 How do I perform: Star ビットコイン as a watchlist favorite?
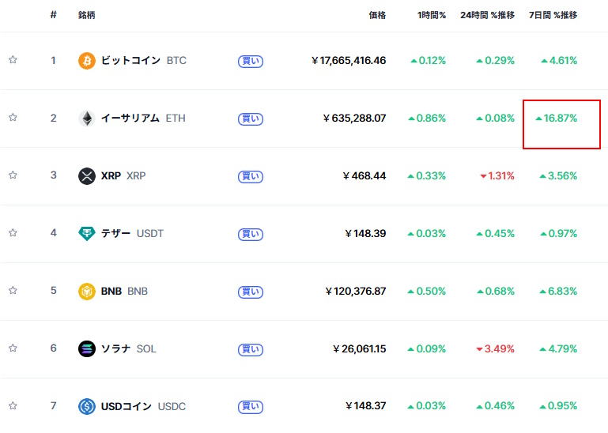pyautogui.click(x=13, y=60)
